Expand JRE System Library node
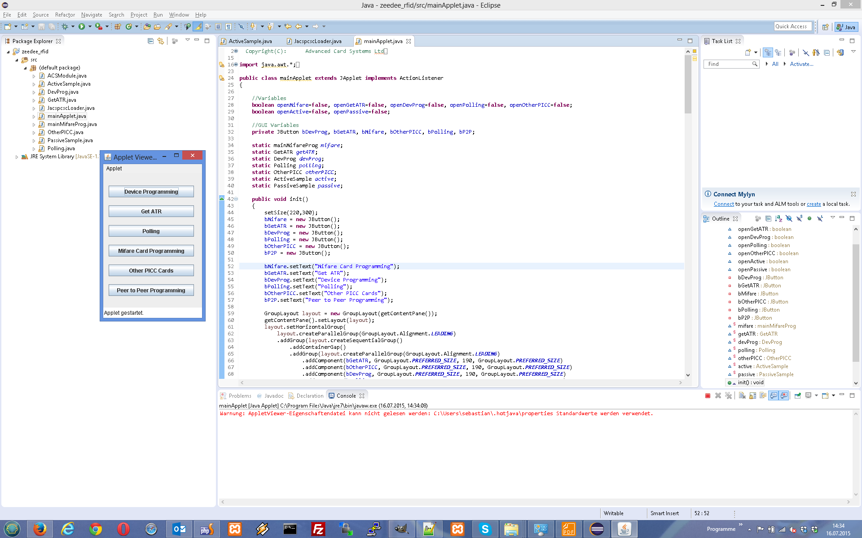 [17, 157]
